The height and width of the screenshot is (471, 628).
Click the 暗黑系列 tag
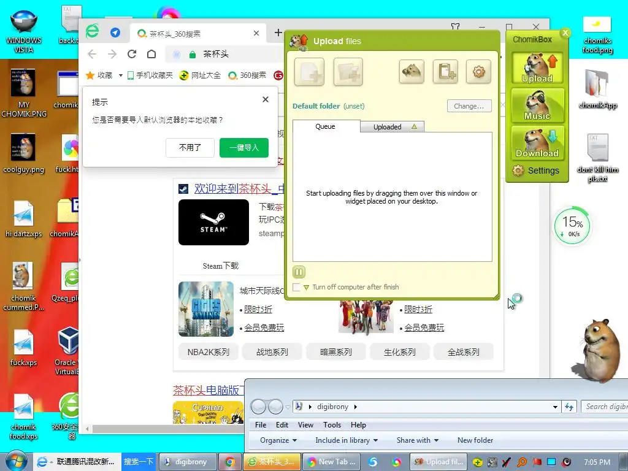click(x=335, y=352)
